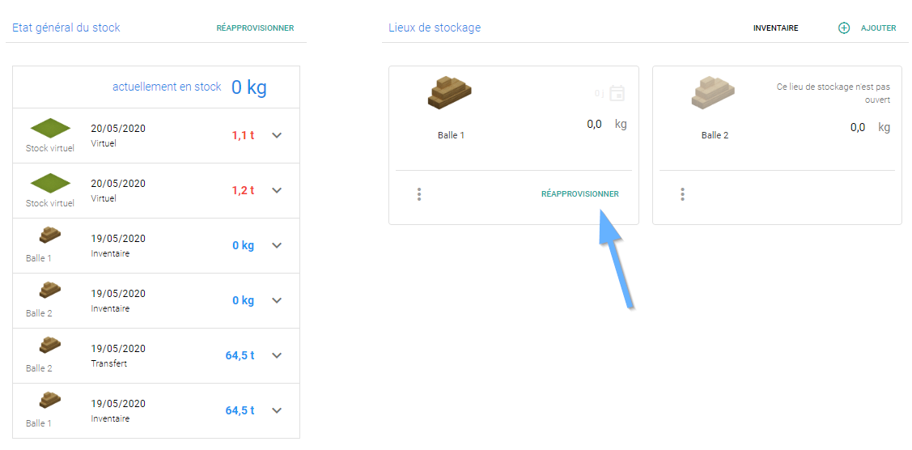The width and height of the screenshot is (912, 450).
Task: Click the red 1,2 t value
Action: tap(243, 190)
